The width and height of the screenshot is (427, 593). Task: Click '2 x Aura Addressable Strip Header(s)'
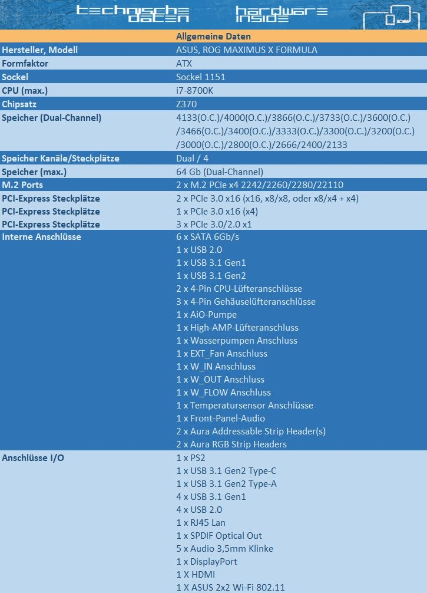coord(251,431)
